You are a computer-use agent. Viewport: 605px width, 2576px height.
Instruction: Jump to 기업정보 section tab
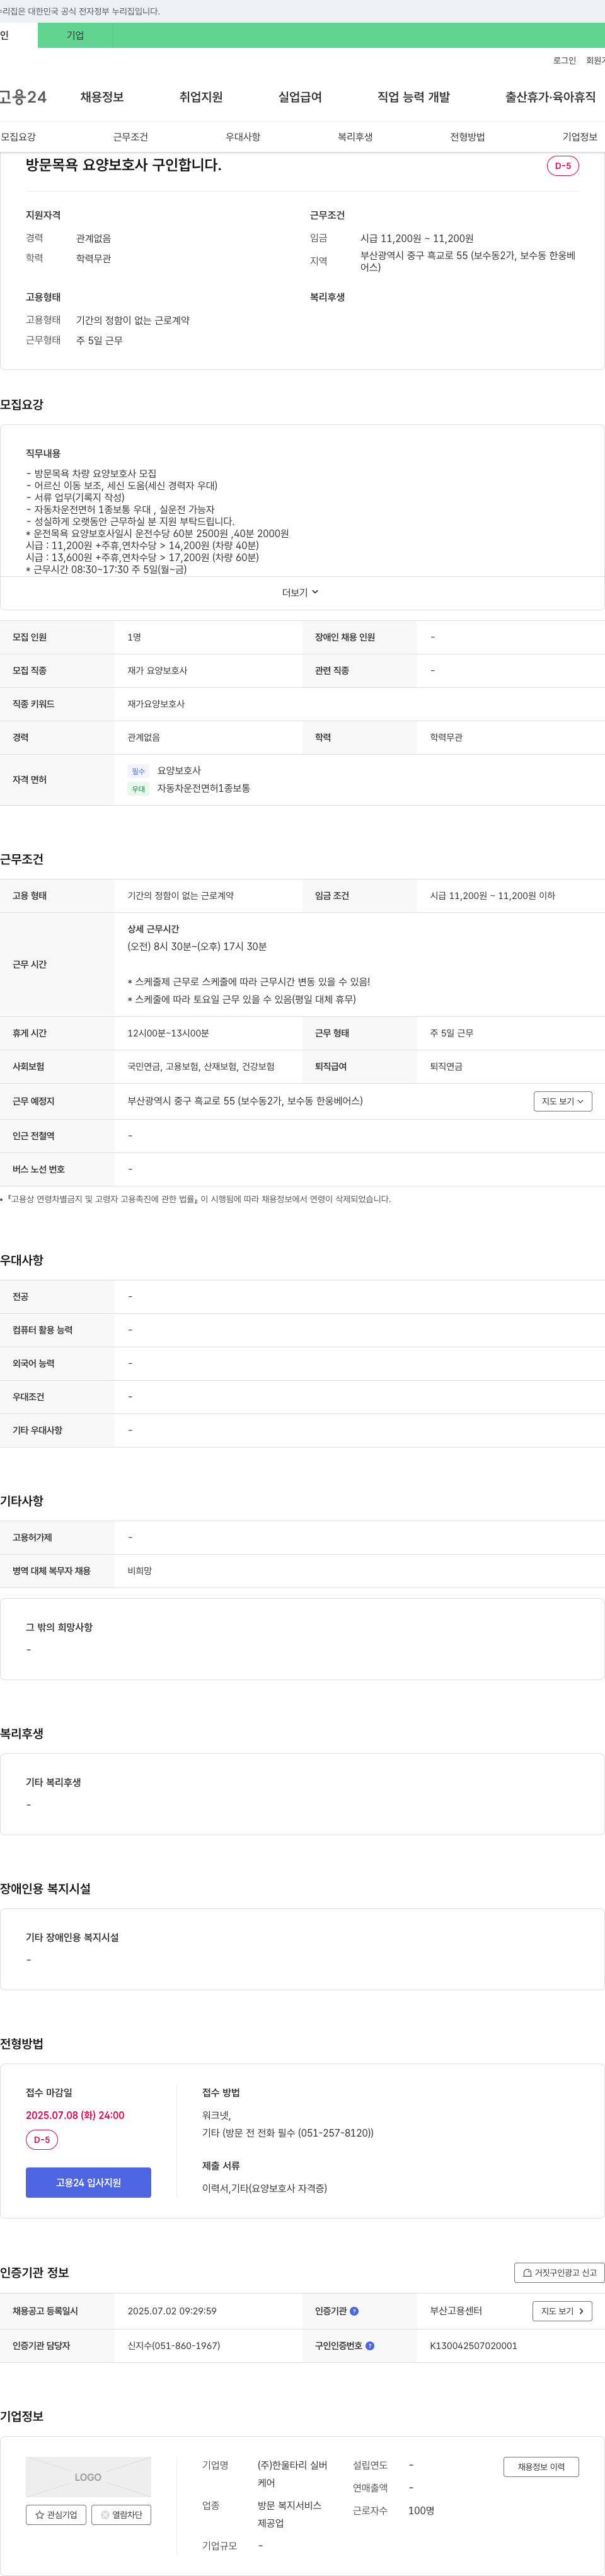tap(580, 137)
